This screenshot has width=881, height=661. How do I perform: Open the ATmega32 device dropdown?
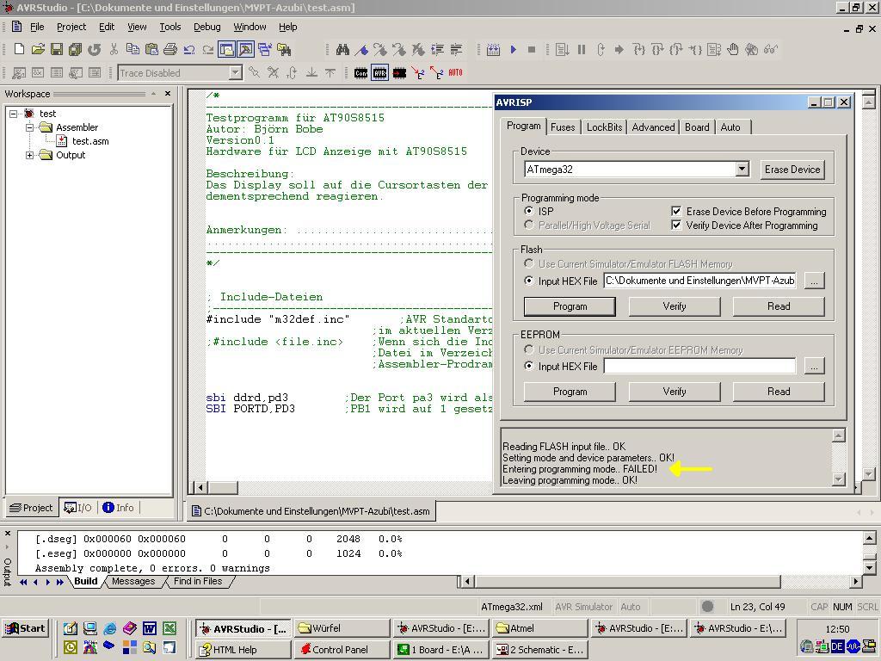coord(742,170)
